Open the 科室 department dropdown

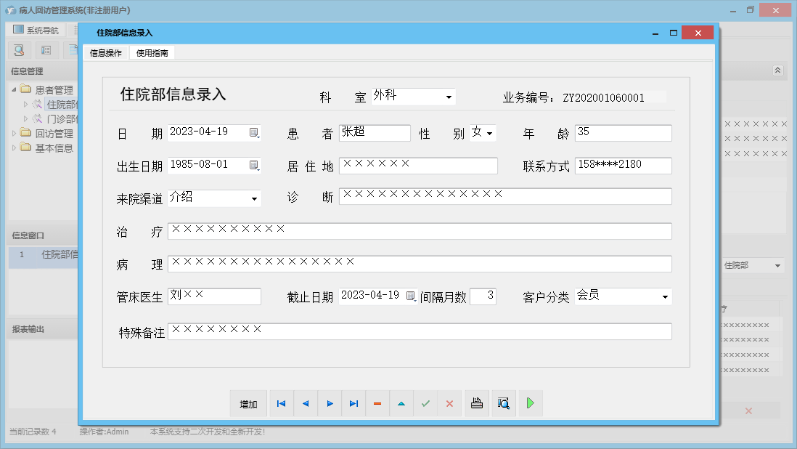[449, 96]
